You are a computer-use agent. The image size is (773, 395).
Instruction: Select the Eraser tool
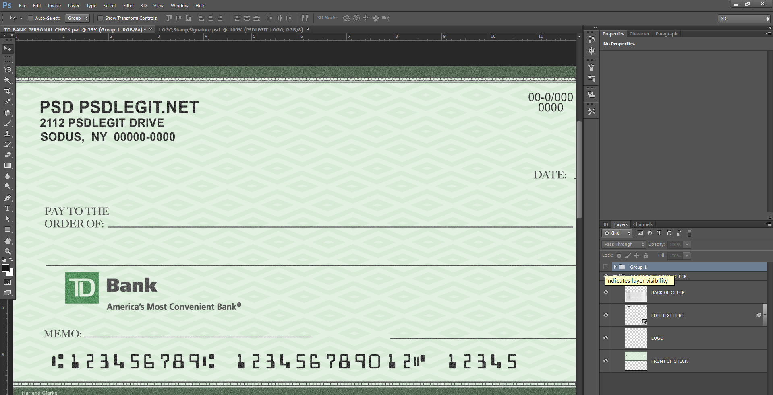[8, 155]
